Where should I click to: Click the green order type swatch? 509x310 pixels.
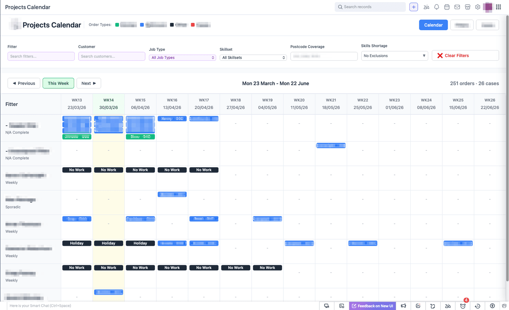coord(117,25)
